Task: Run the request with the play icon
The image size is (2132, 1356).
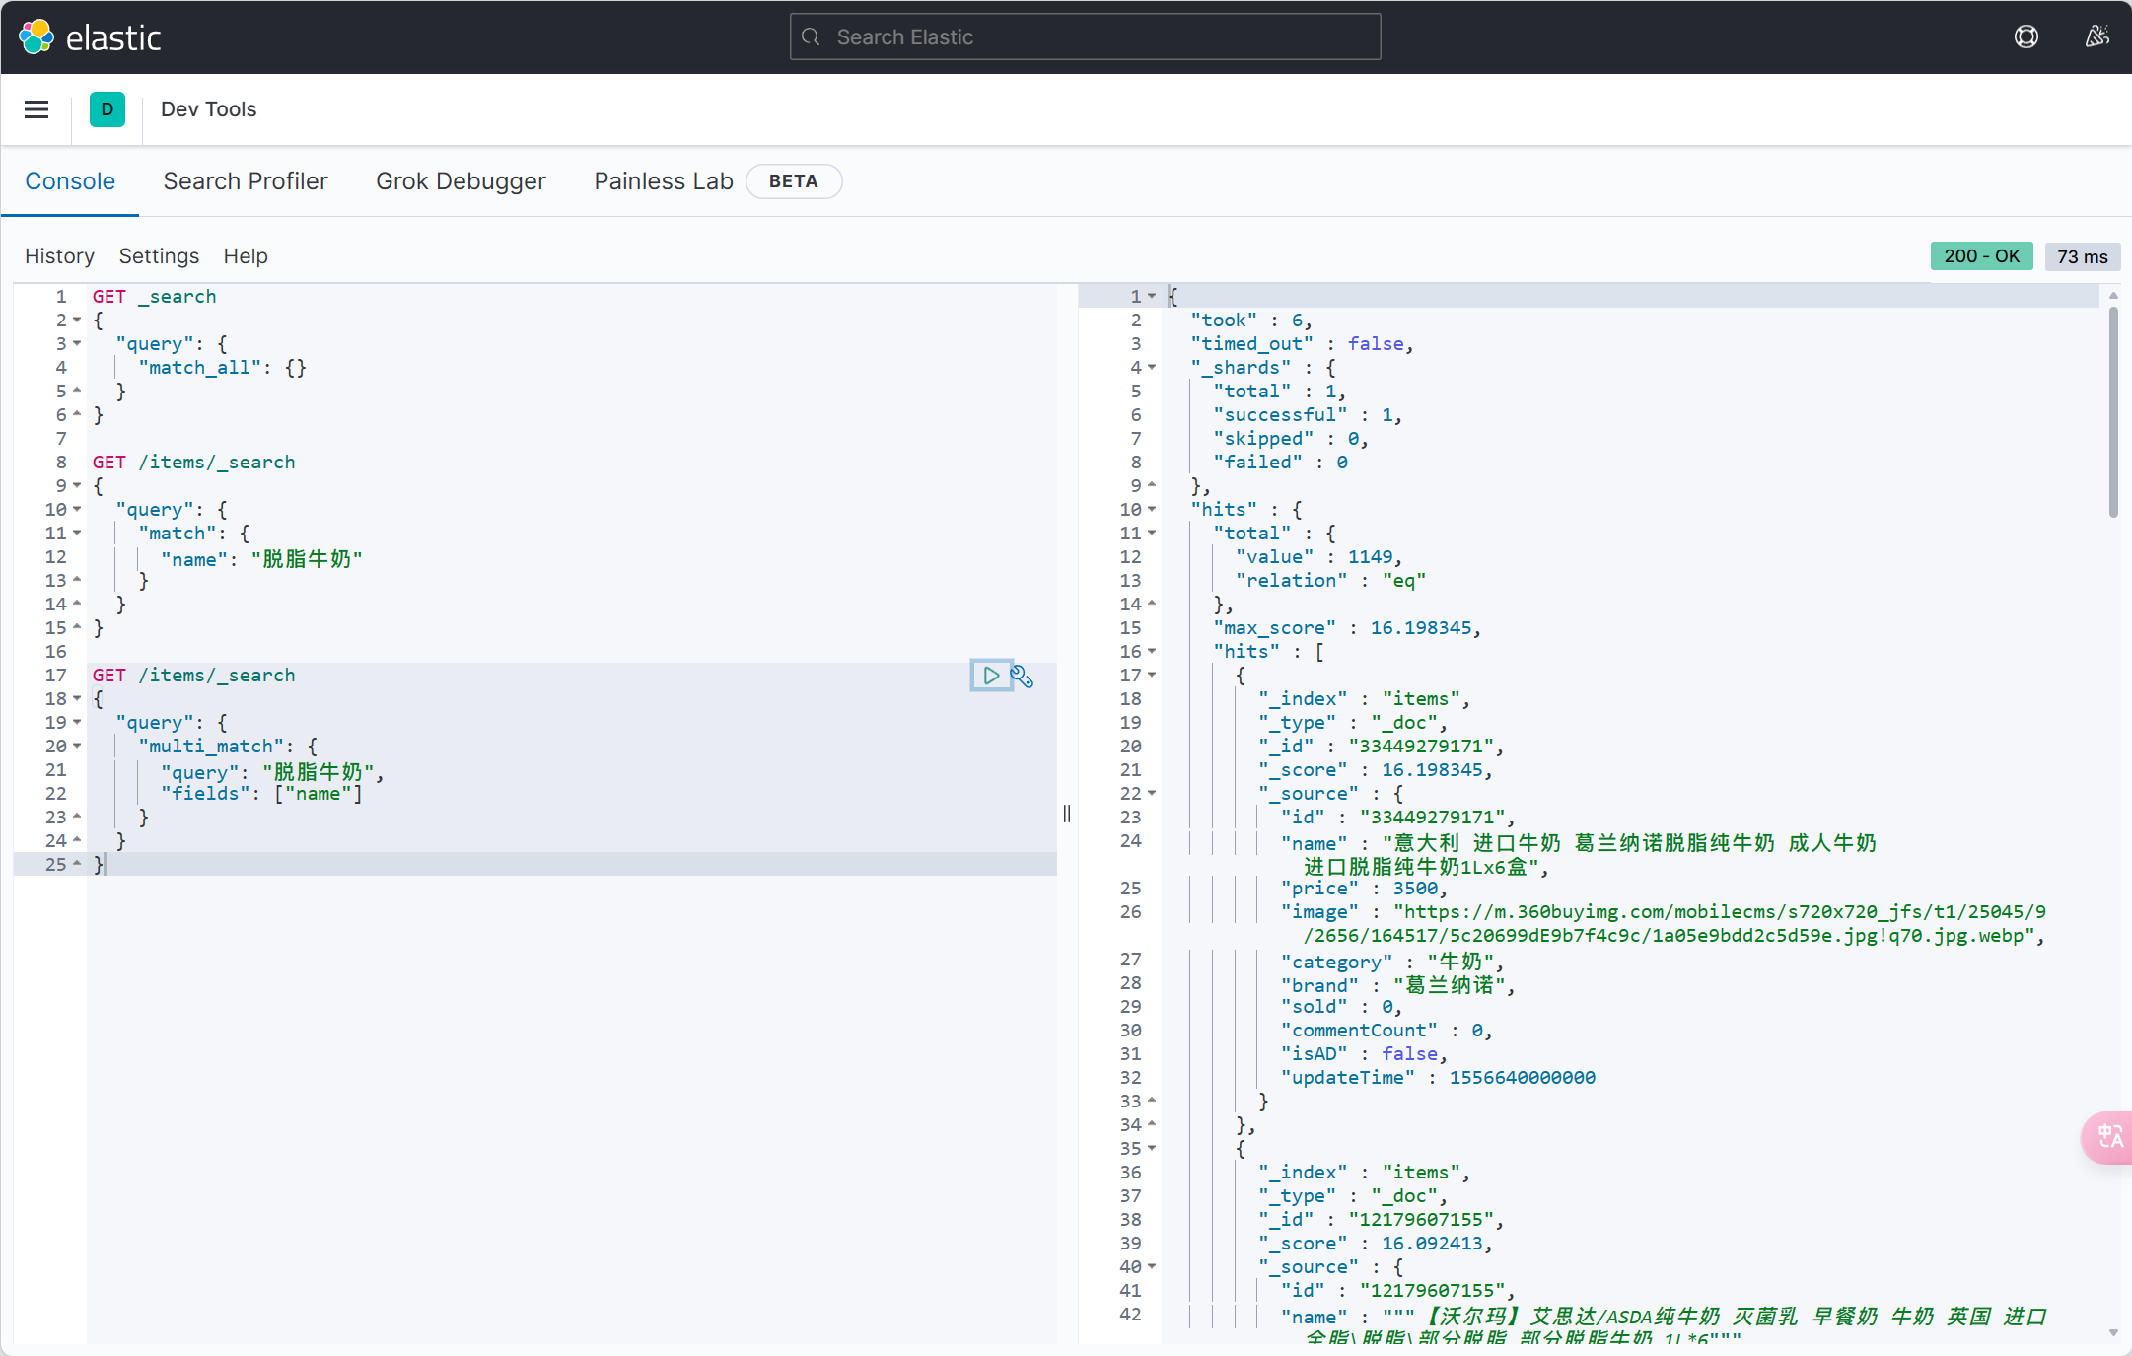Action: [991, 676]
